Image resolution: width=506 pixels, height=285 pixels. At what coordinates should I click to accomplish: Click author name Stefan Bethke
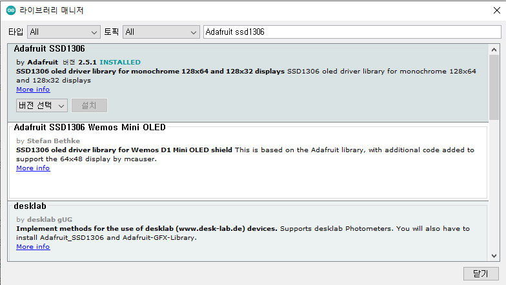[x=53, y=141]
